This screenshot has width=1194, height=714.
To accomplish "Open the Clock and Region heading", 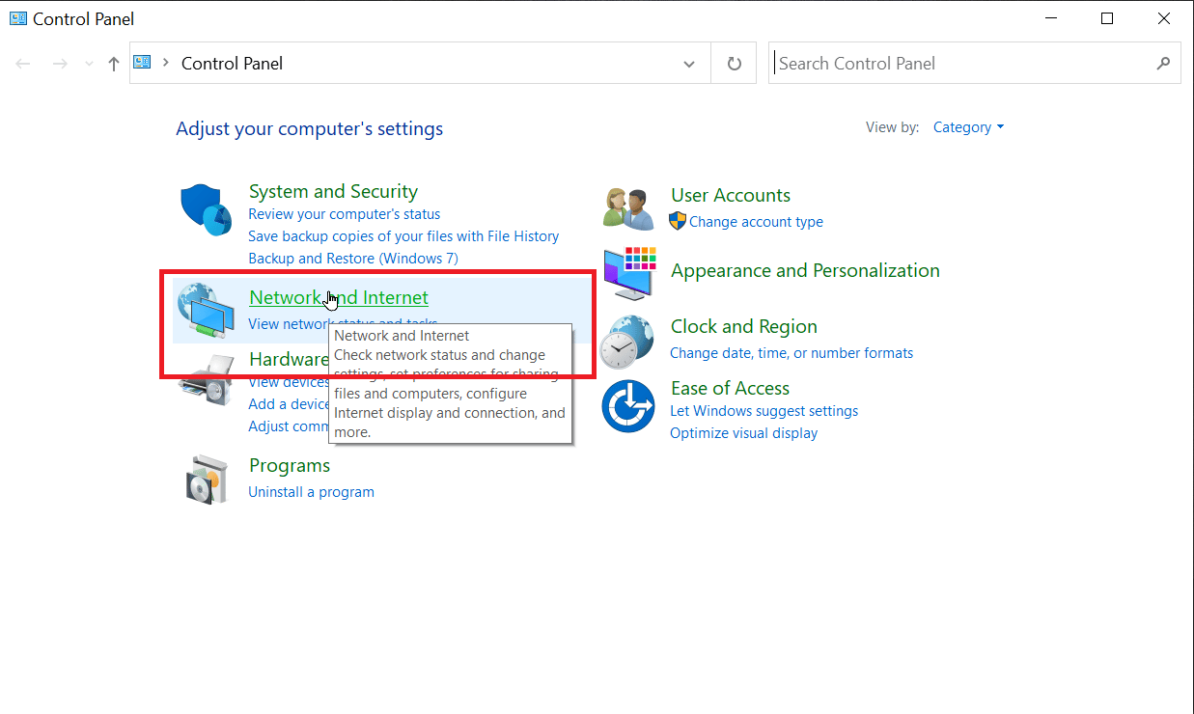I will pyautogui.click(x=744, y=326).
